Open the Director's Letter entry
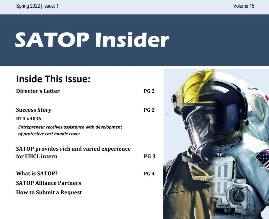The width and height of the screenshot is (269, 219). coord(38,91)
